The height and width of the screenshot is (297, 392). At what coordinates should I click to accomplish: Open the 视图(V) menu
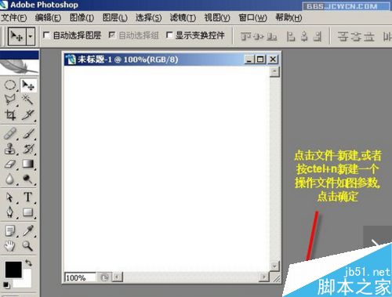pos(217,18)
